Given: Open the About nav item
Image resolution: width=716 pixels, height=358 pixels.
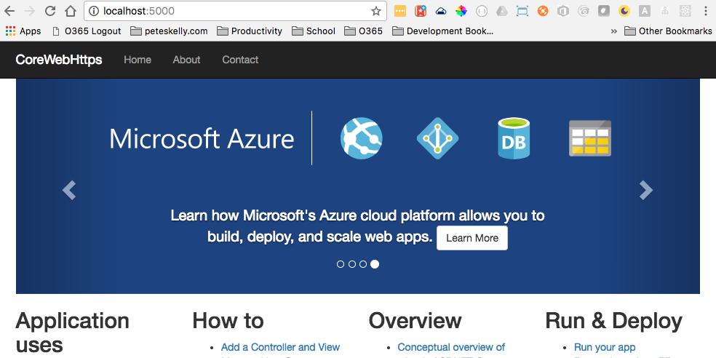Looking at the screenshot, I should click(186, 60).
